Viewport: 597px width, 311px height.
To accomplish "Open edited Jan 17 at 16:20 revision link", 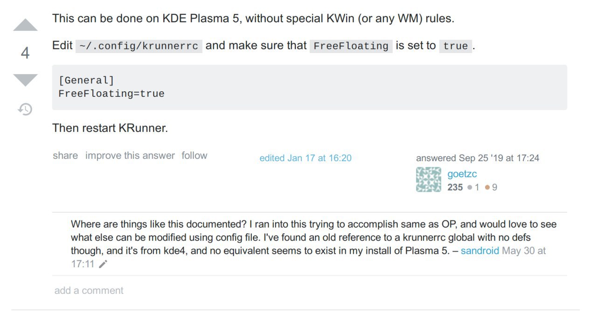I will point(305,158).
